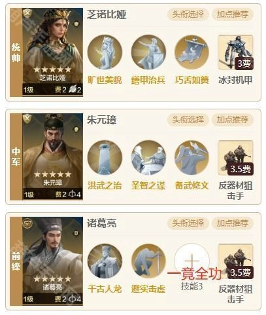Viewport: 266px width, 315px height.
Task: Select the 诸葛亮 vanguard portrait card
Action: click(x=52, y=261)
